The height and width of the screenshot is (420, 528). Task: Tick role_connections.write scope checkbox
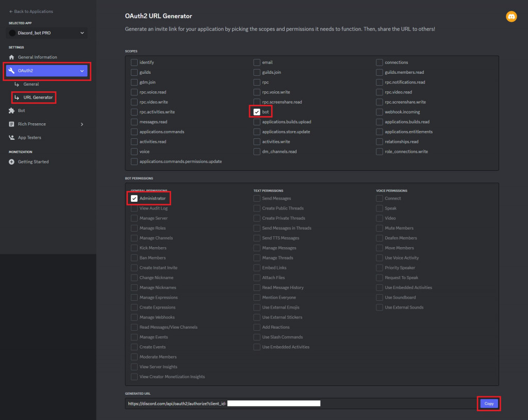click(x=379, y=152)
